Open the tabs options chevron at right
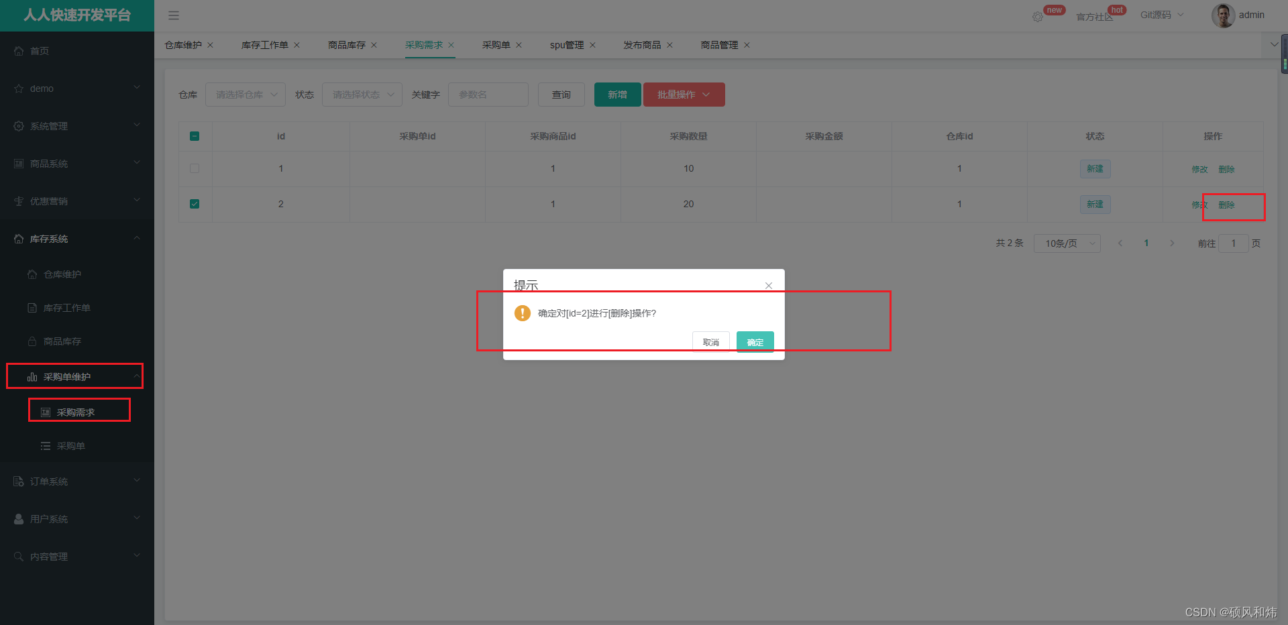The width and height of the screenshot is (1288, 625). click(x=1274, y=45)
